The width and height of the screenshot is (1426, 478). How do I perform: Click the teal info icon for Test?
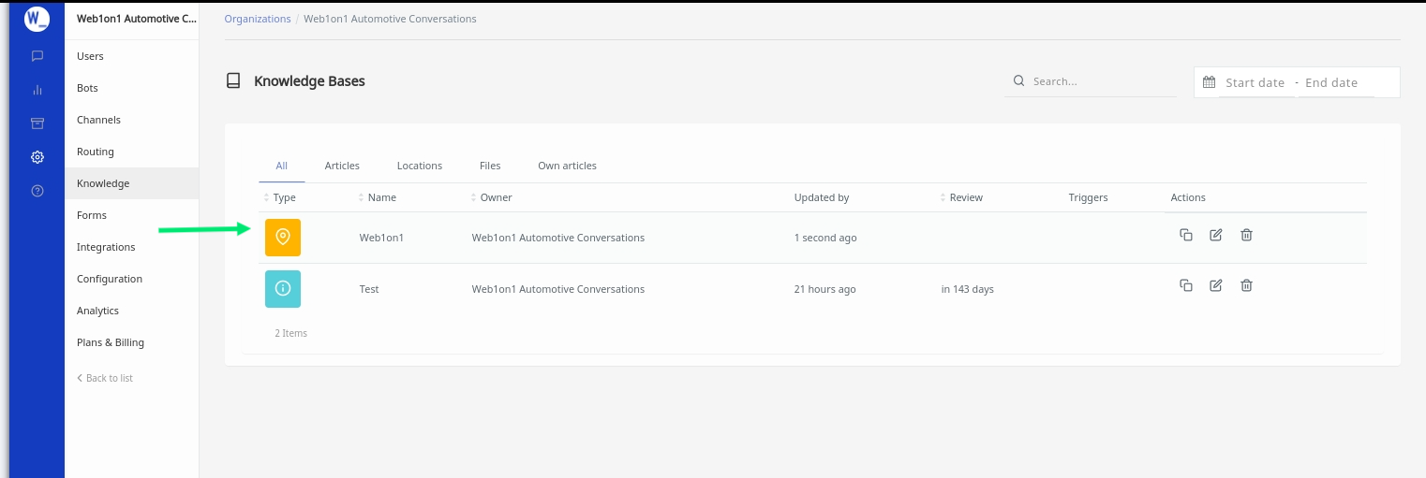(x=283, y=289)
